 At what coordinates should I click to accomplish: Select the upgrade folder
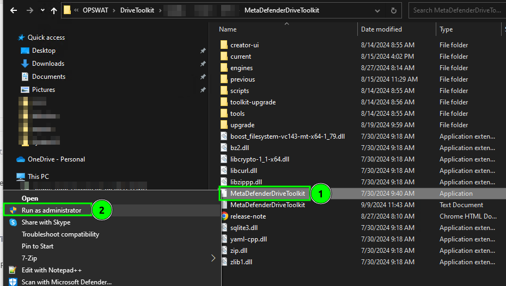242,125
